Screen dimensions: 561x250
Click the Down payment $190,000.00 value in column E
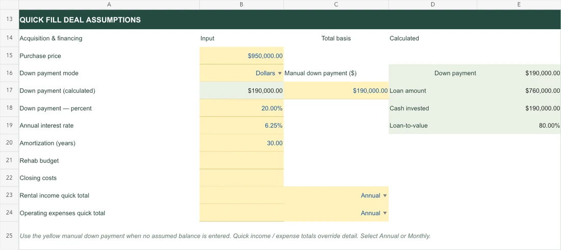543,73
